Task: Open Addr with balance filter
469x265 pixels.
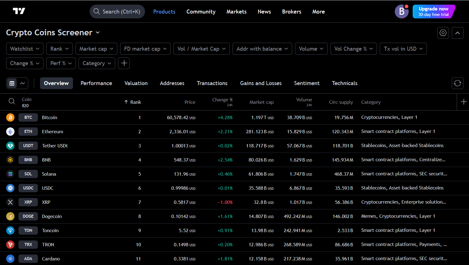Action: (262, 49)
